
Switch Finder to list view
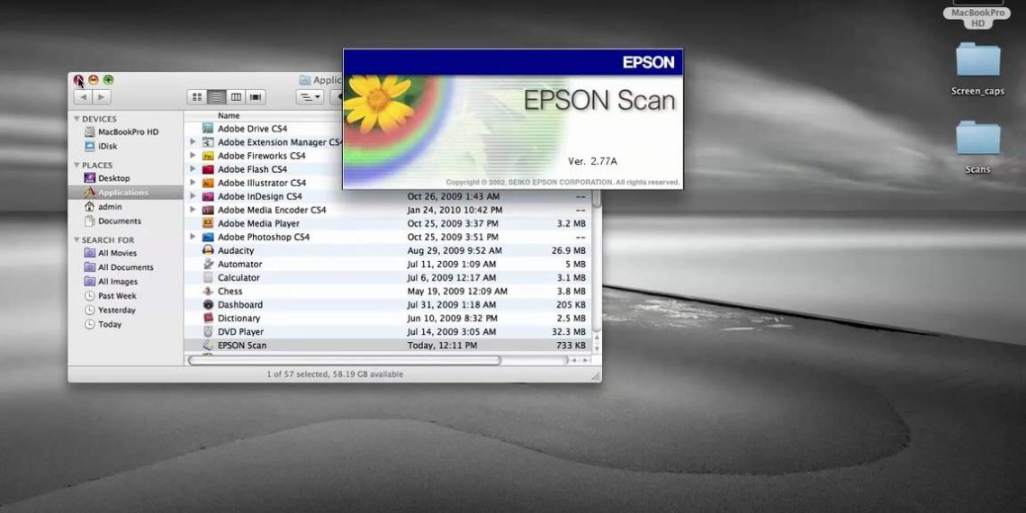point(217,97)
